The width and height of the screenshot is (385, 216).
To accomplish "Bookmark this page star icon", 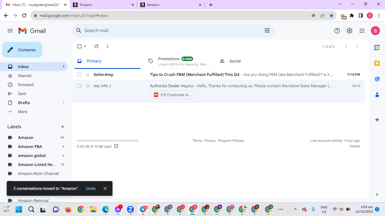I will point(331,16).
